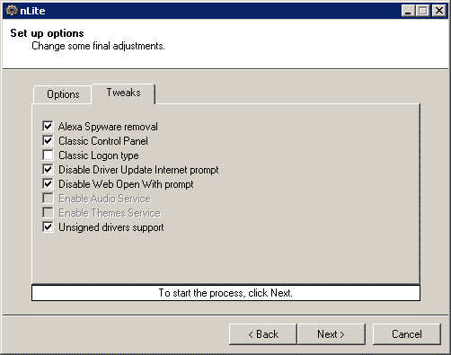
Task: Uncheck Disable Driver Update Internet prompt
Action: (48, 170)
